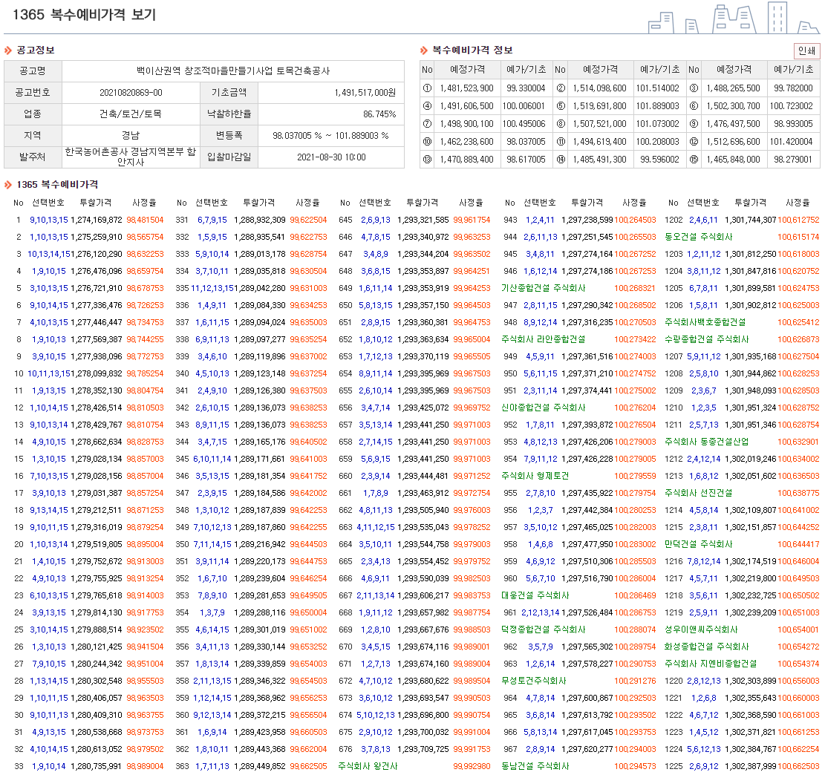This screenshot has width=825, height=775.
Task: Click bid price 1,301,744,307 in row 1202
Action: 750,220
